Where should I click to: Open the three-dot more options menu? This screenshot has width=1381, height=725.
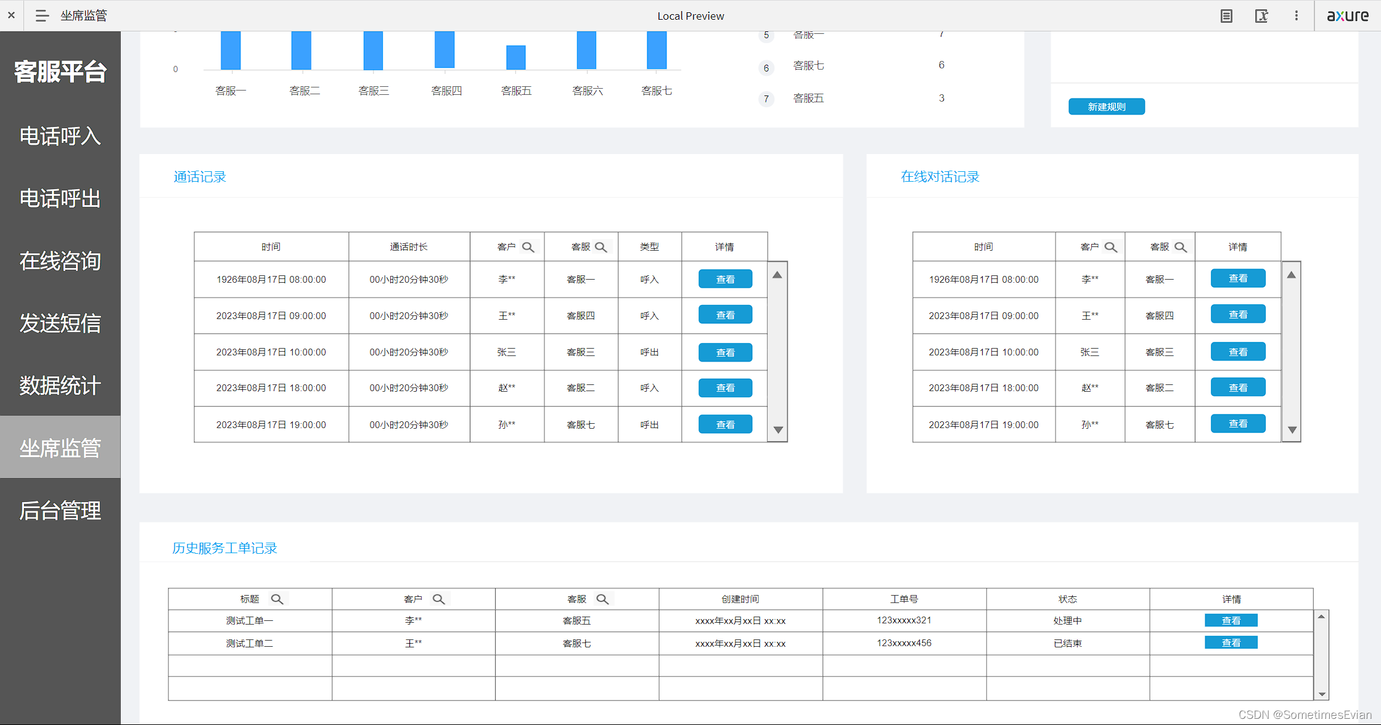click(x=1296, y=16)
